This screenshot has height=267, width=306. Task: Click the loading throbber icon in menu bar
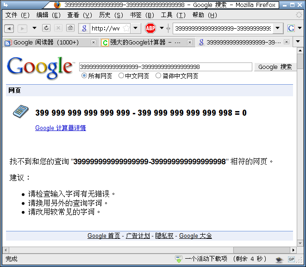tap(299, 15)
